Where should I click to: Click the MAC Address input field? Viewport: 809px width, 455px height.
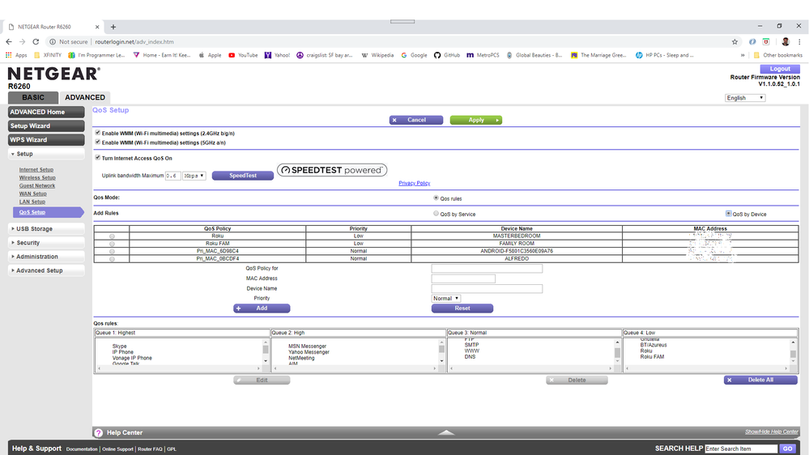[x=463, y=279]
